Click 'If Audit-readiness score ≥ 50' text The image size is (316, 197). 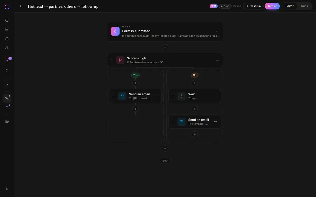pyautogui.click(x=145, y=63)
